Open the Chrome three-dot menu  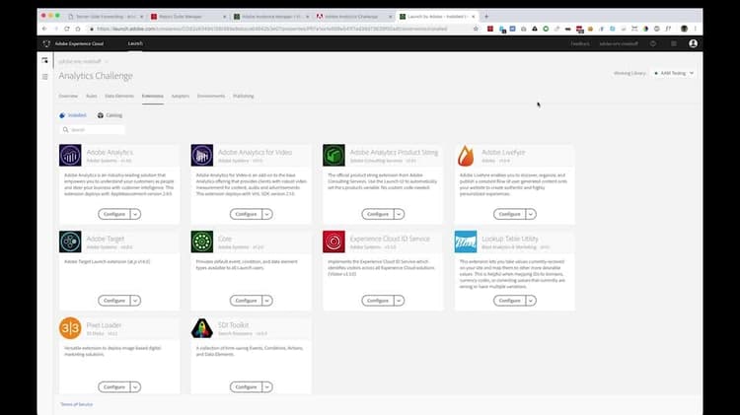(x=696, y=29)
